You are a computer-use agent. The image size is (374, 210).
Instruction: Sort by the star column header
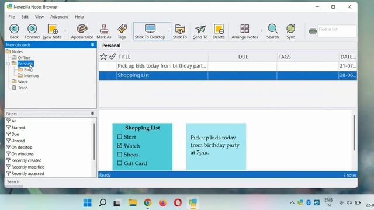coord(103,57)
